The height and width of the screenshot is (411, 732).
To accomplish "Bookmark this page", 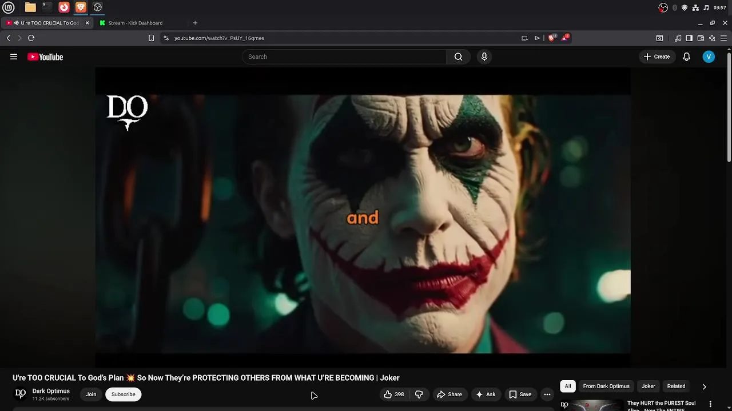I will coord(151,38).
